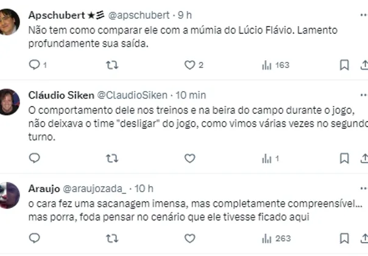368x256 pixels.
Task: Open more options menu on Apschubert's tweet
Action: click(x=364, y=12)
